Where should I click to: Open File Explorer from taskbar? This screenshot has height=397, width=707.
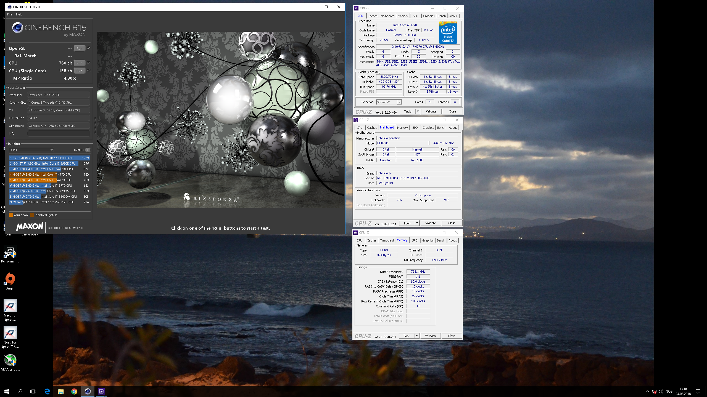(61, 391)
